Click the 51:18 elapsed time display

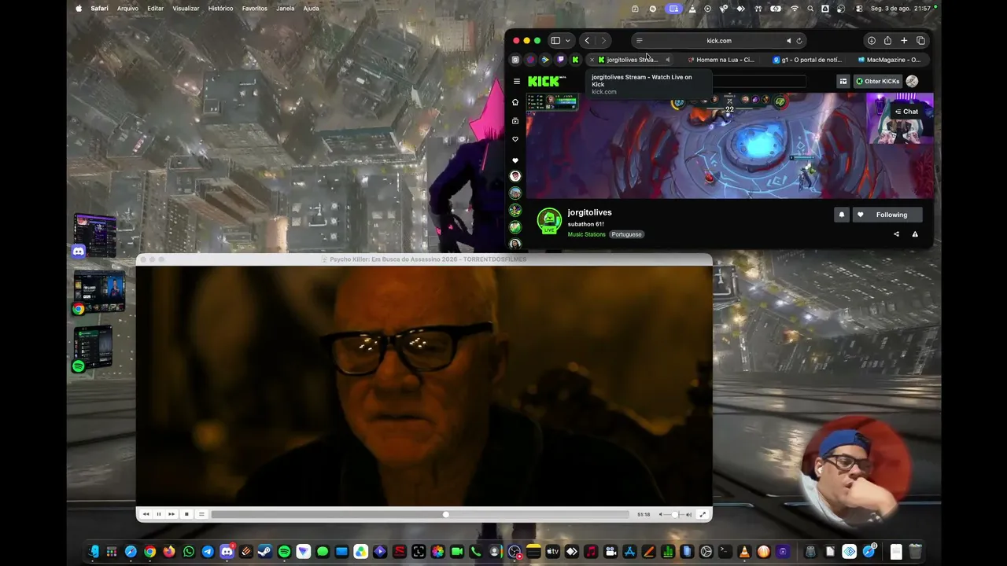[x=644, y=514]
